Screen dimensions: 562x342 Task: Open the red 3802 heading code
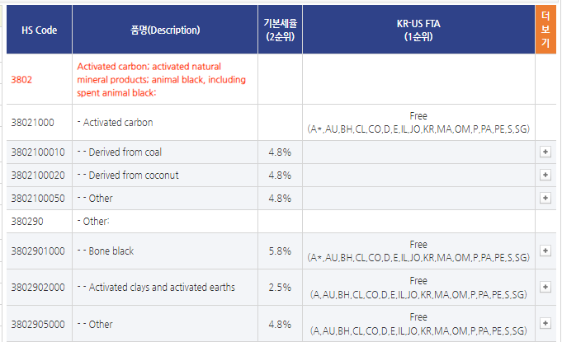click(x=21, y=79)
